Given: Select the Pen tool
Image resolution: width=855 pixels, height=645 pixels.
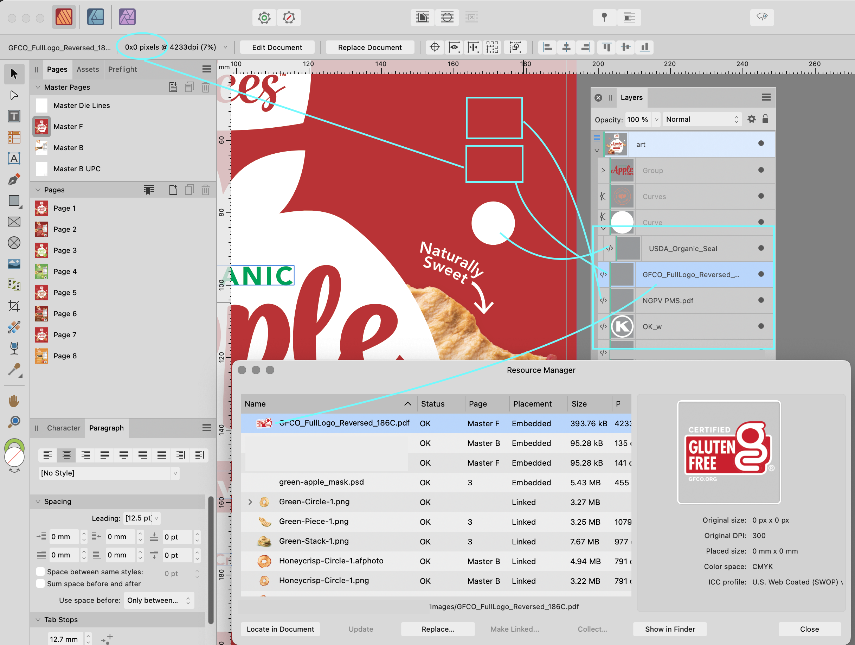Looking at the screenshot, I should 14,179.
